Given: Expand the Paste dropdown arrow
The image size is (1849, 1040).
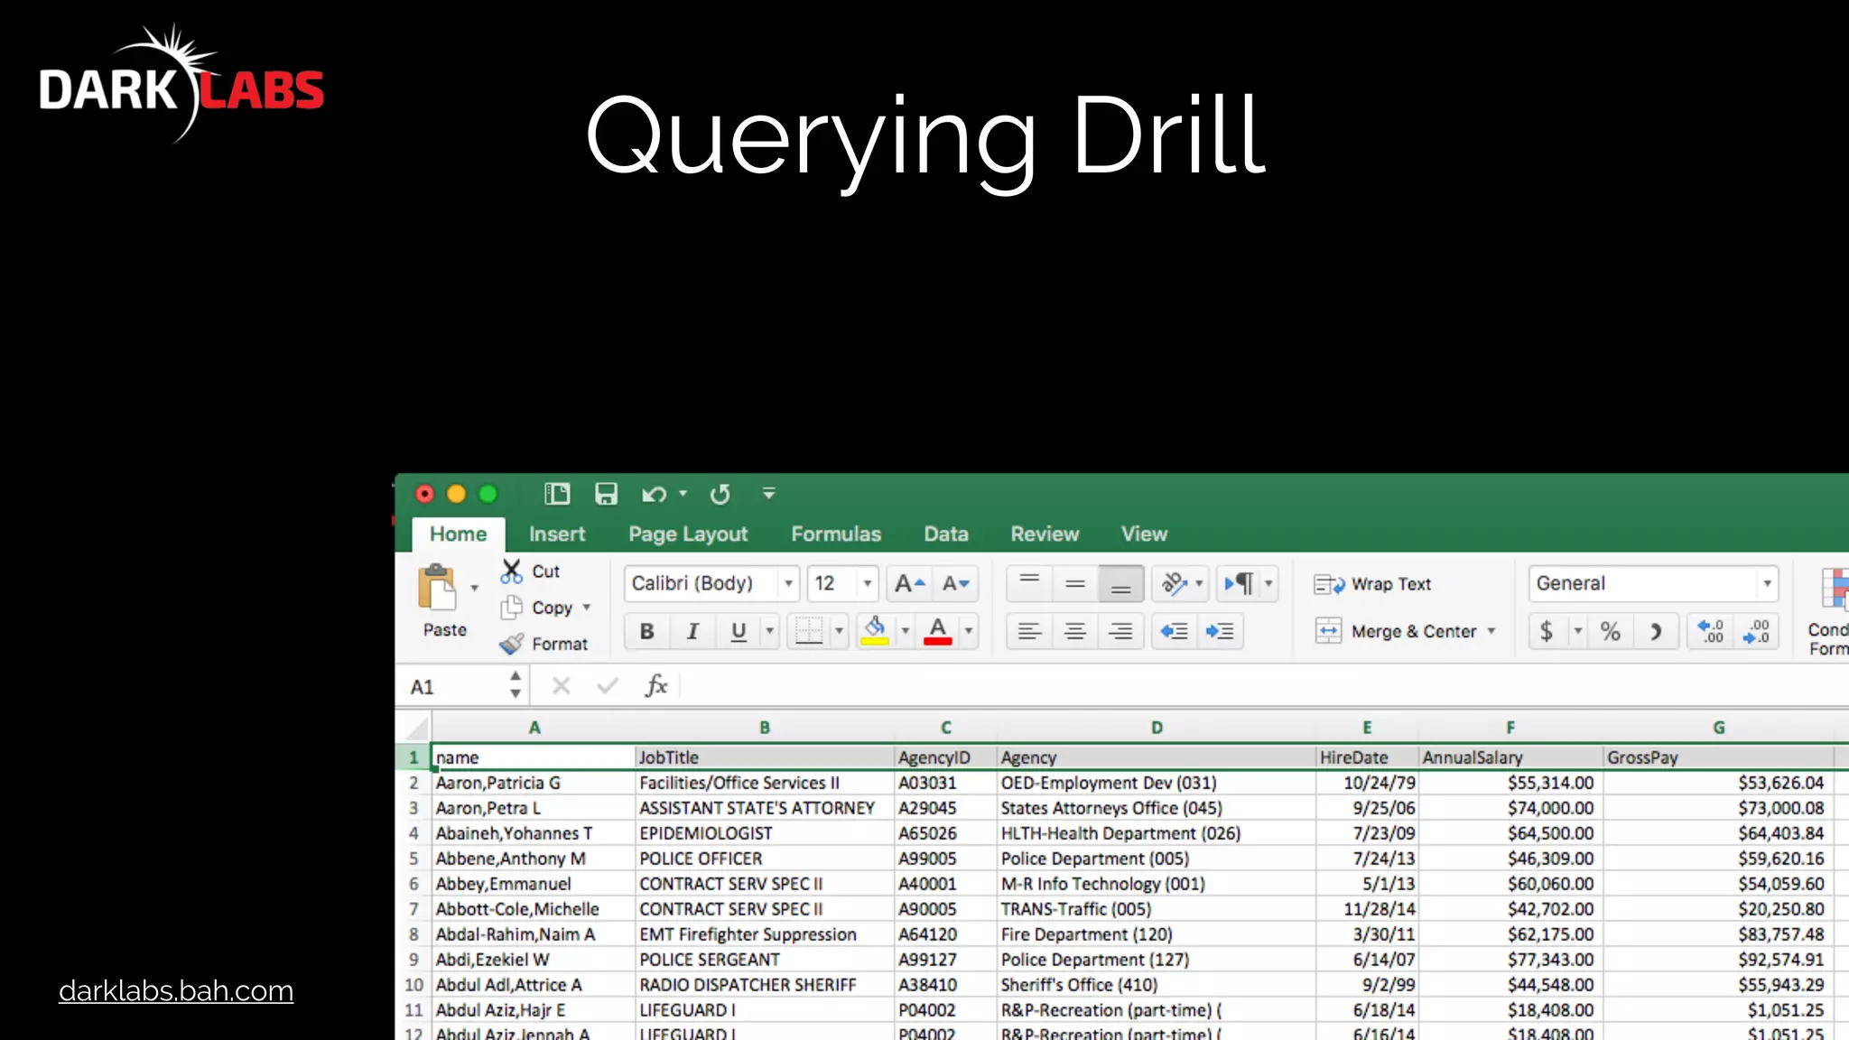Looking at the screenshot, I should (474, 589).
